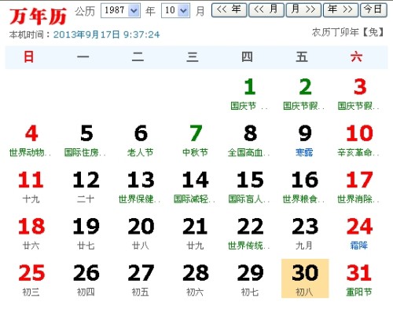Select October 9 寒露 date
The height and width of the screenshot is (309, 393).
pos(304,140)
